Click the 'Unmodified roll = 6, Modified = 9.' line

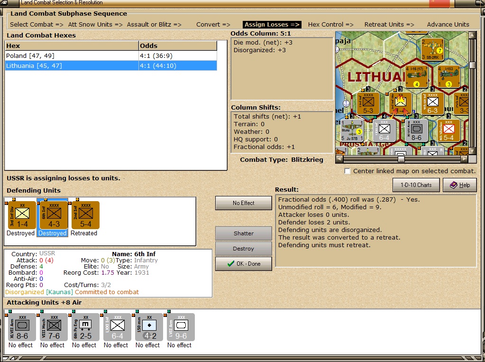(329, 207)
